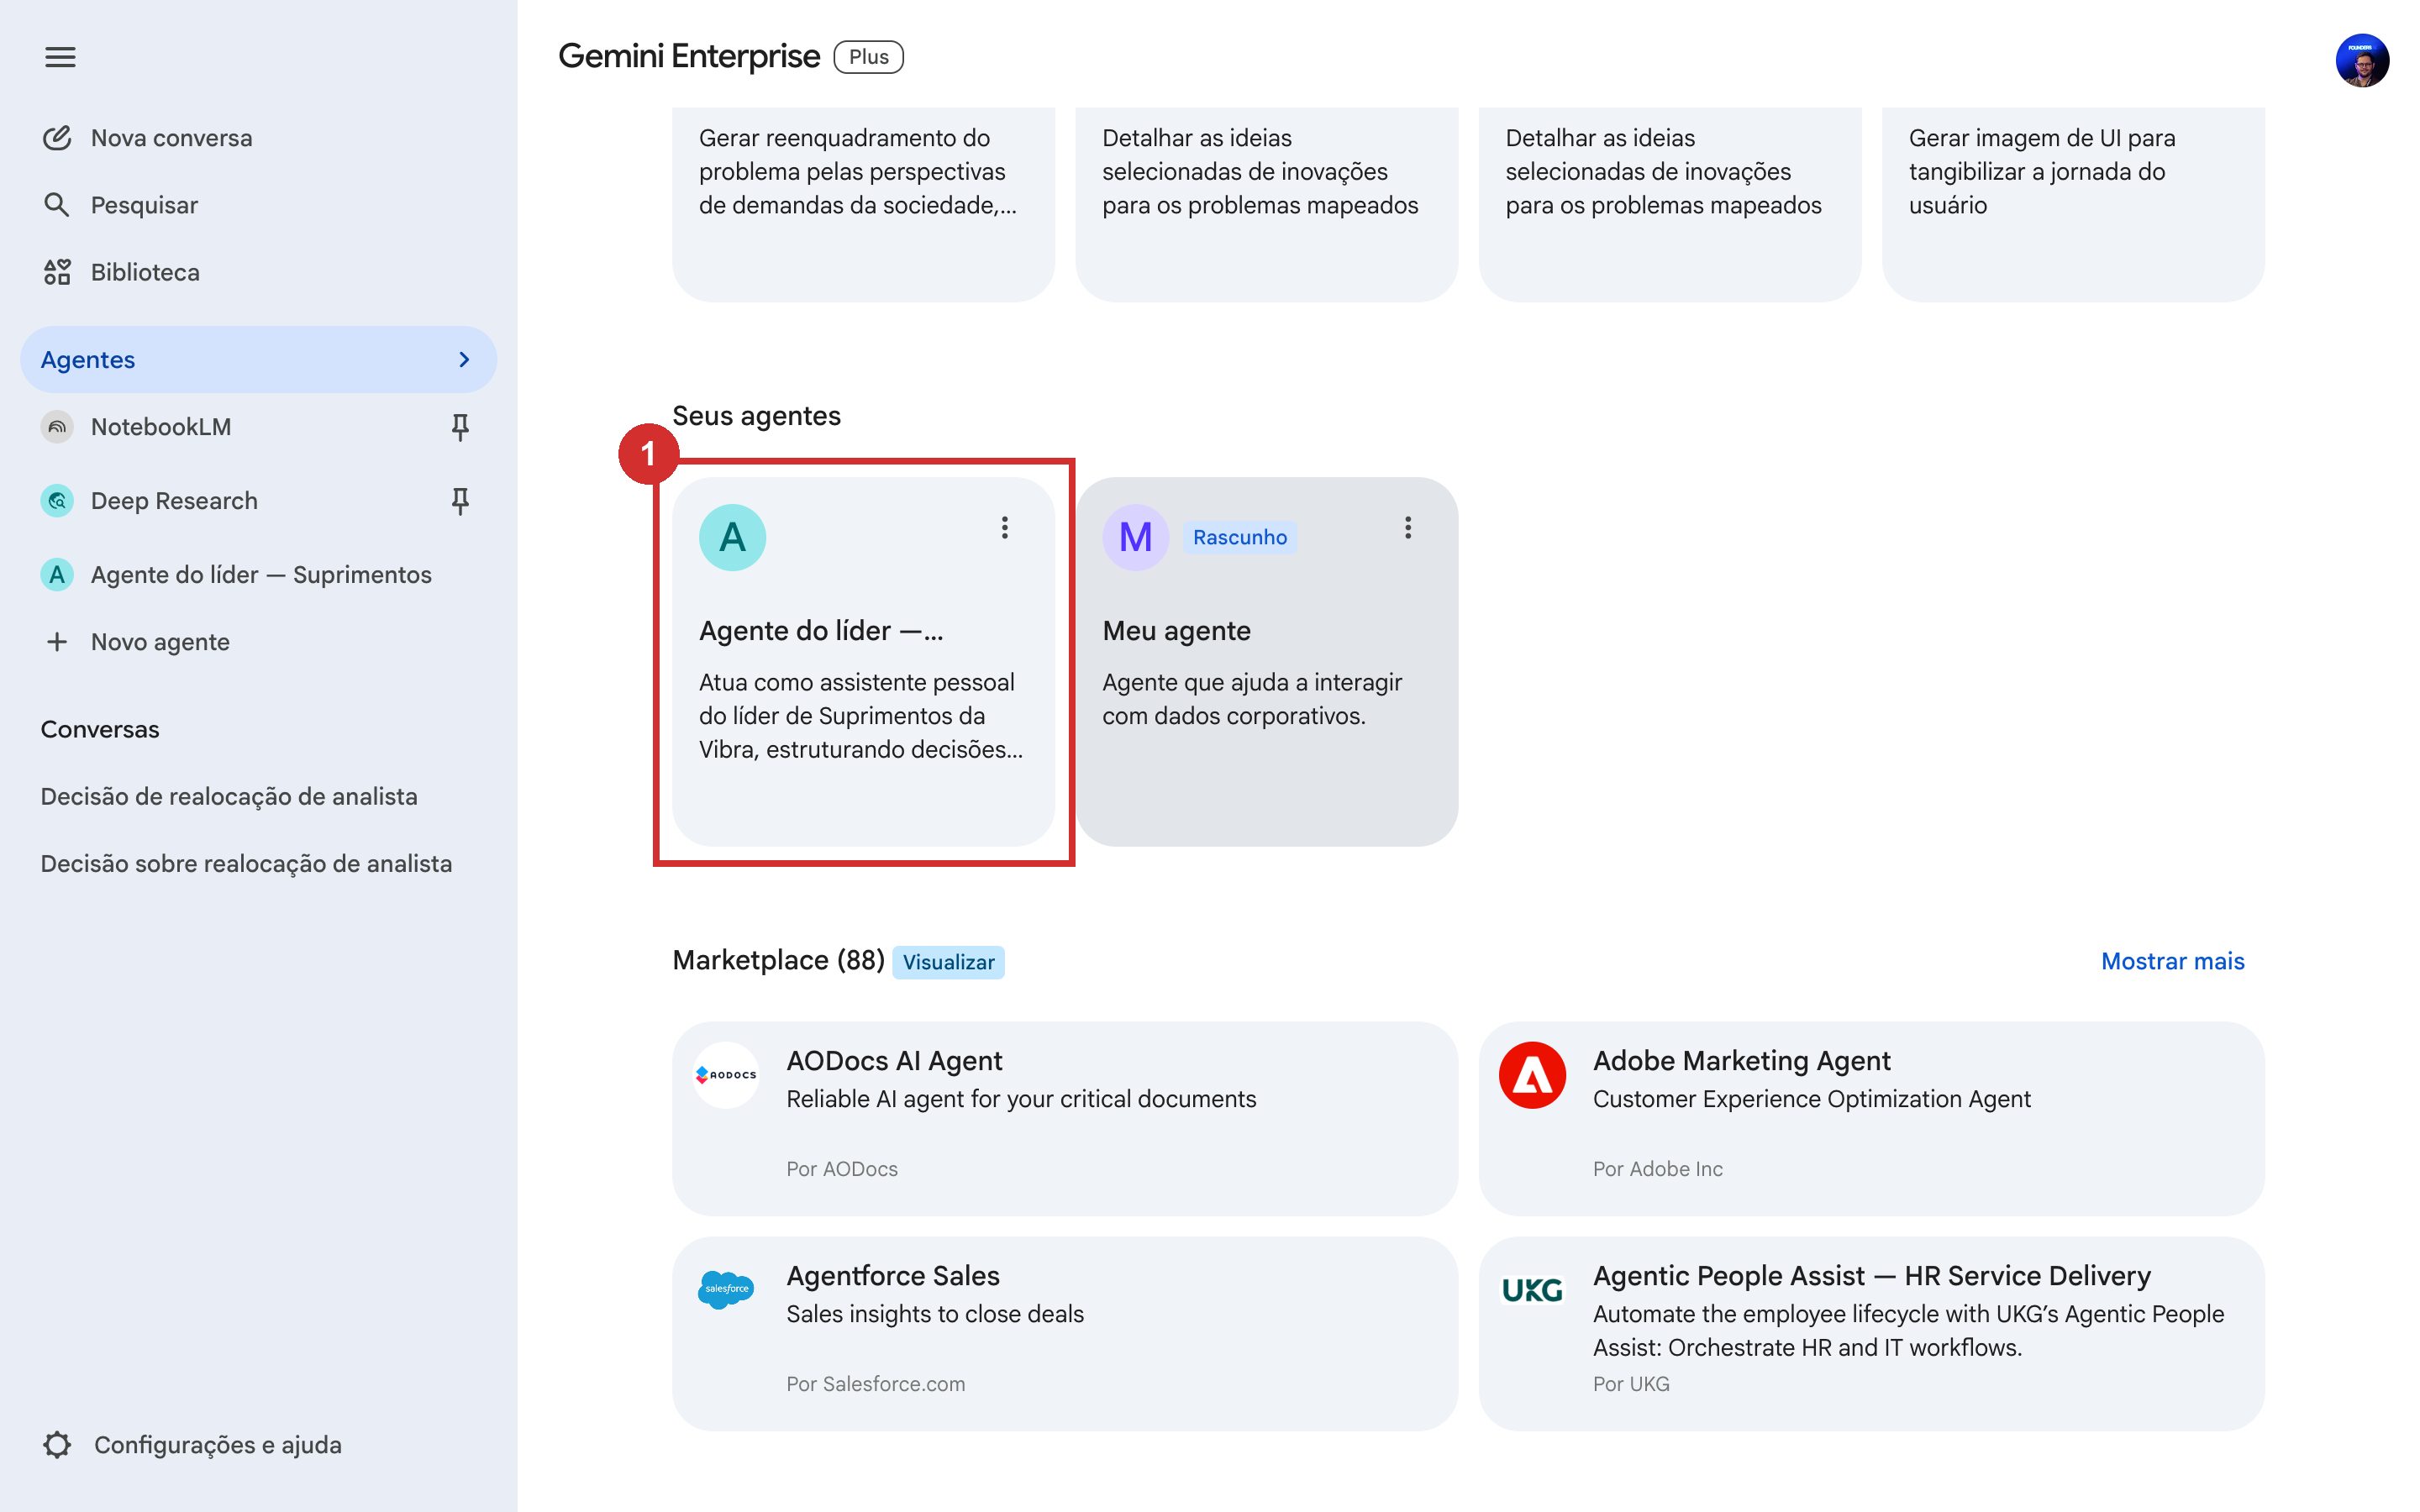Click the Marketplace (88) heading
Screen dimensions: 2420x1512
pos(778,961)
